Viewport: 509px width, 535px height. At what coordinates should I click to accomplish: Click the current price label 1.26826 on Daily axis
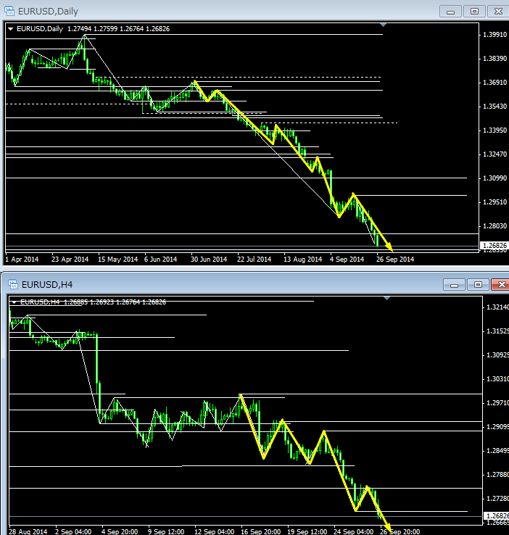(494, 246)
